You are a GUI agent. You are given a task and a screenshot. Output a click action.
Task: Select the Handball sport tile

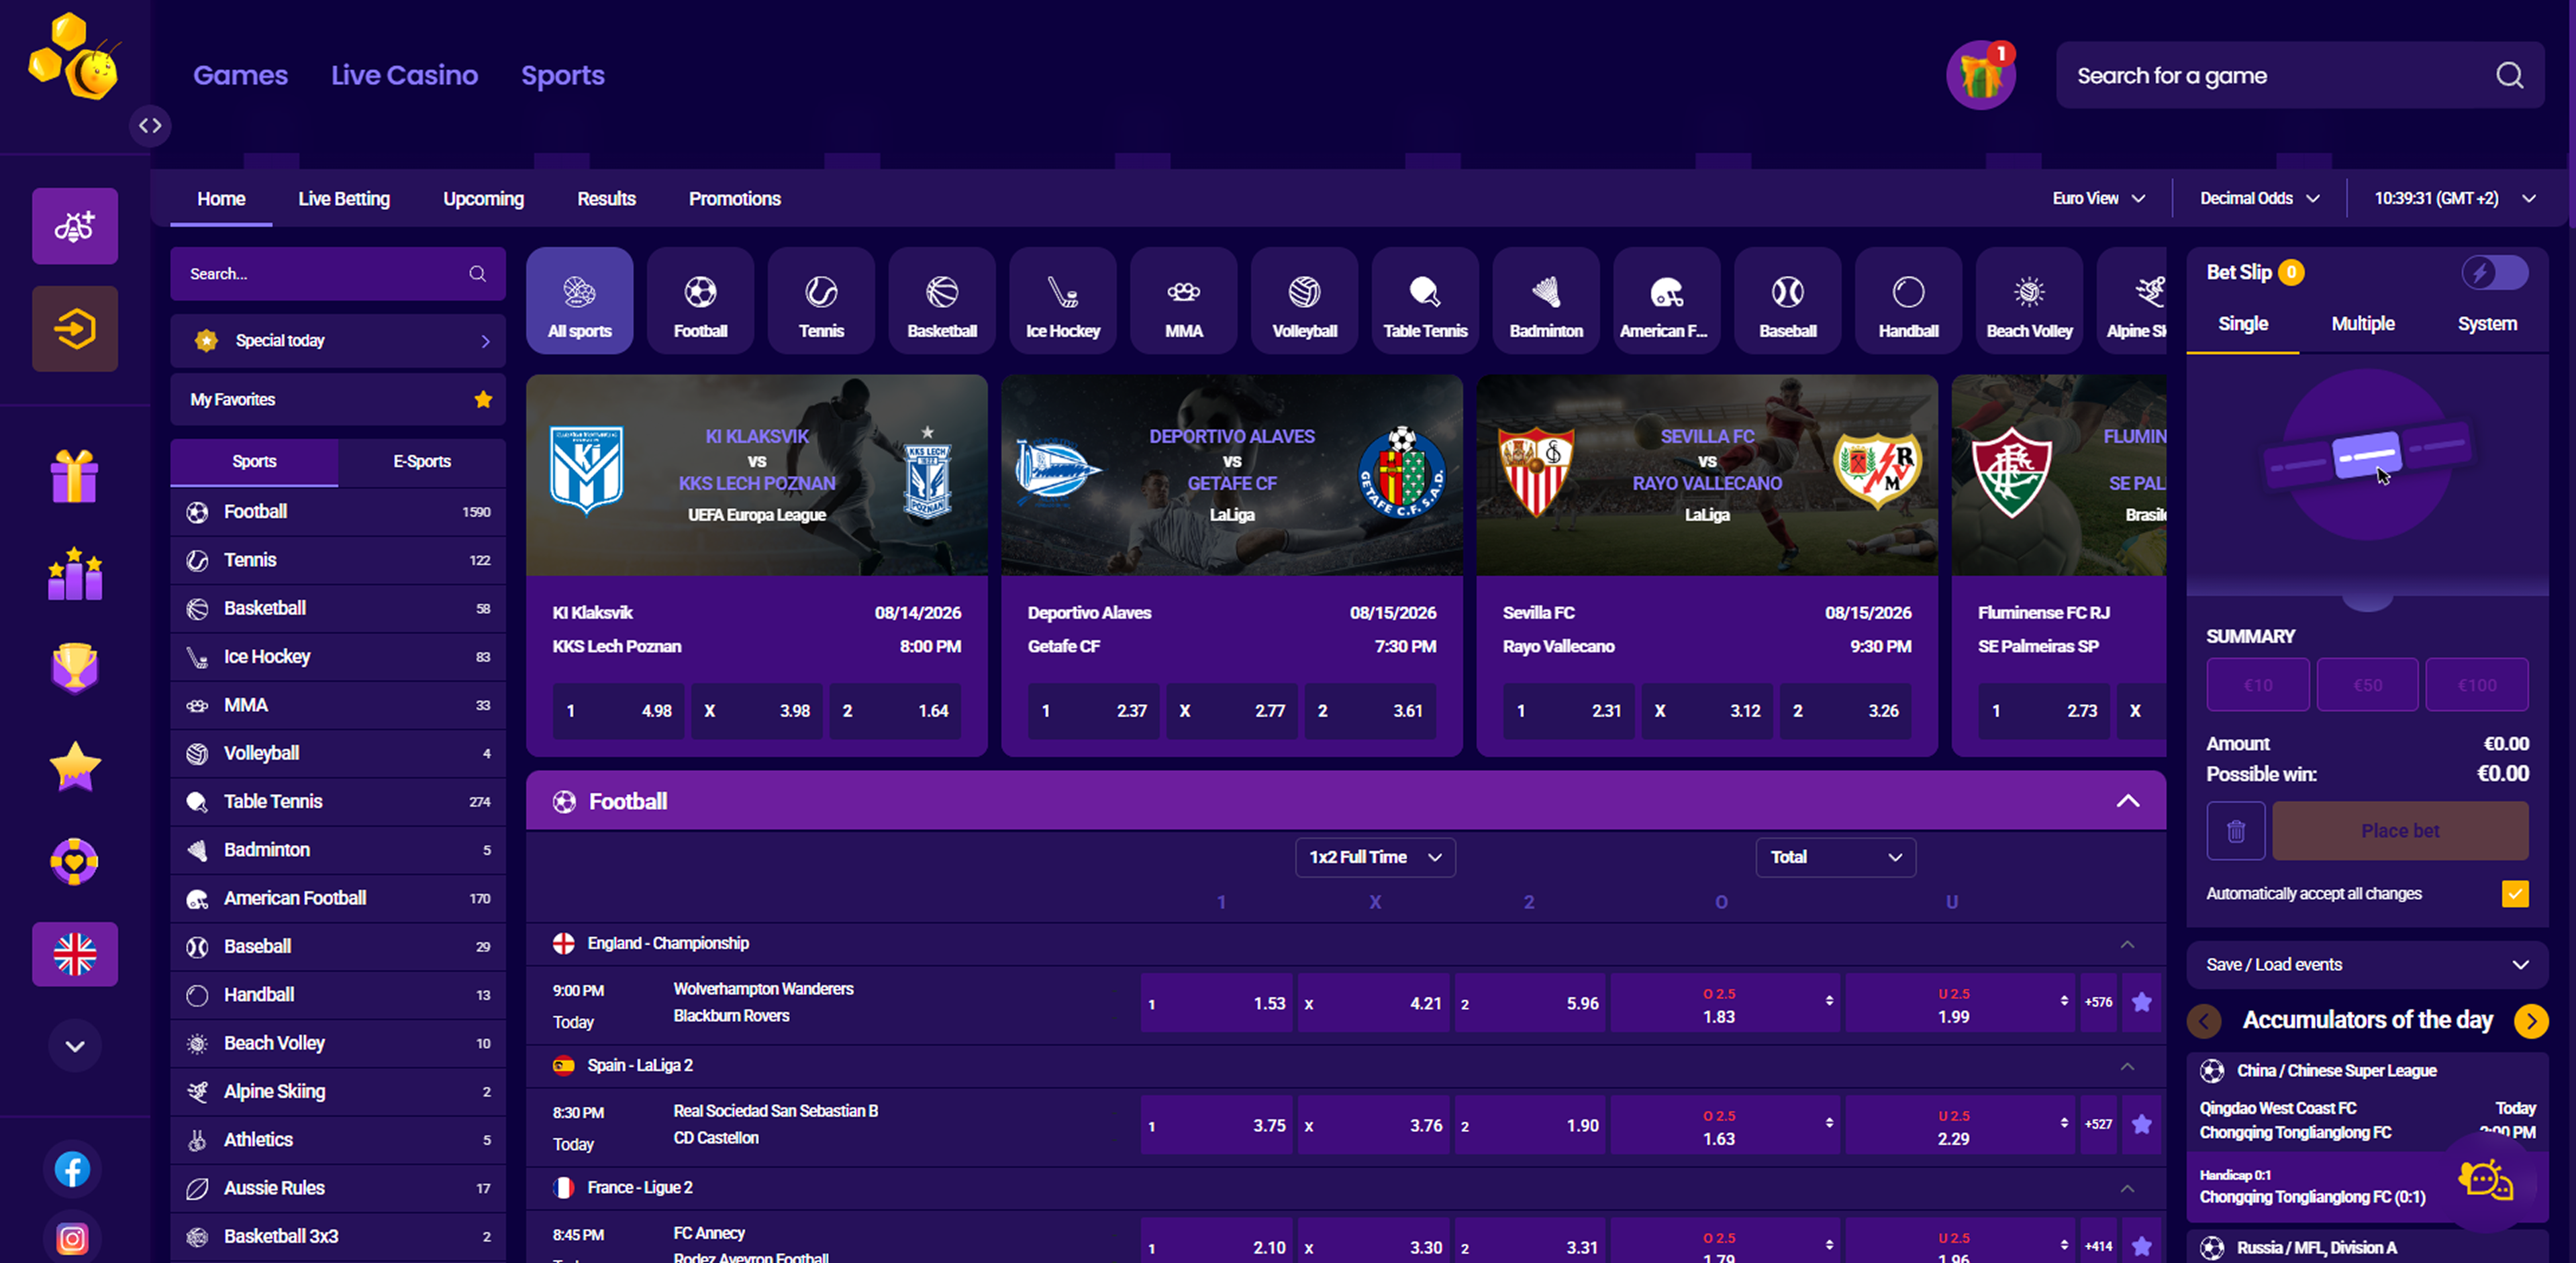(1908, 301)
